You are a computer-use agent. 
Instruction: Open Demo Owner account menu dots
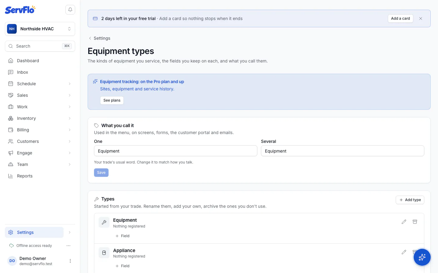(x=70, y=261)
